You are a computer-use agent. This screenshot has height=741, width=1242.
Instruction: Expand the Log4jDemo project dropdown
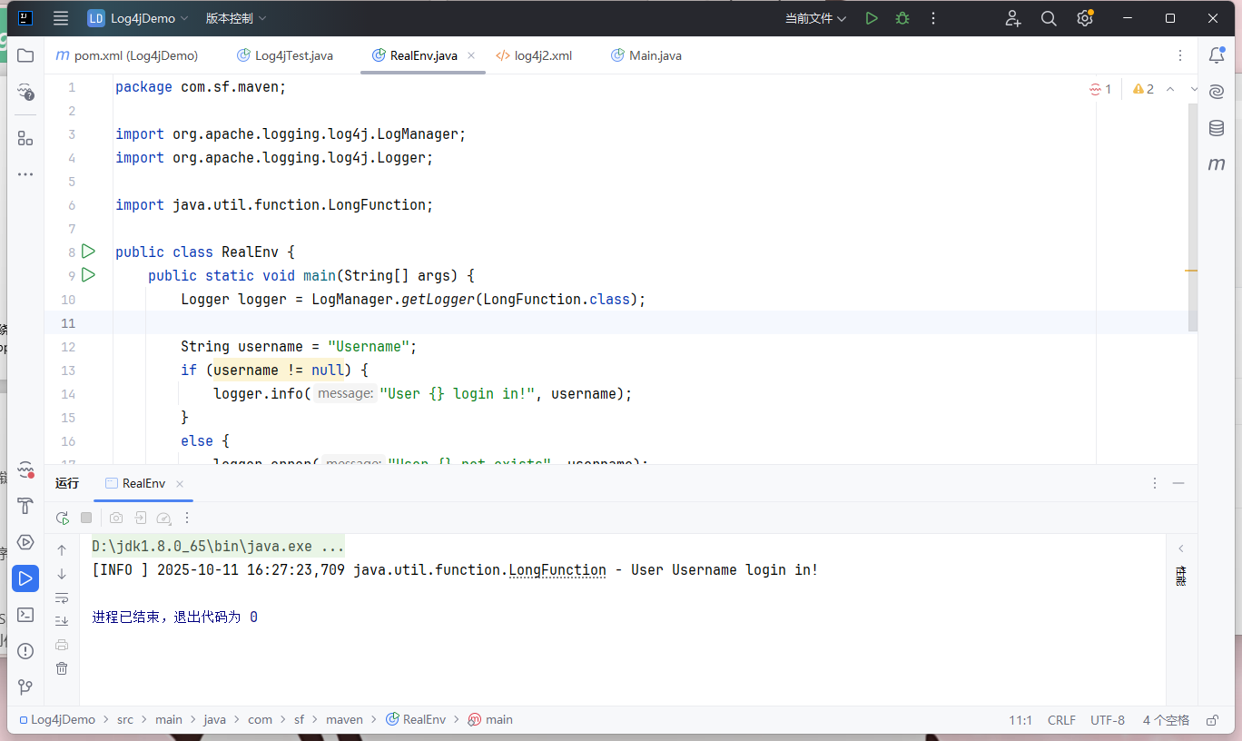[x=138, y=18]
